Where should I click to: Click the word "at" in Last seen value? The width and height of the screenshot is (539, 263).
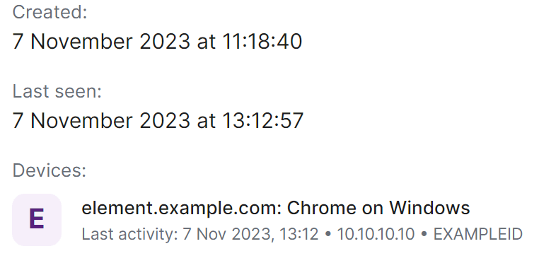click(207, 122)
